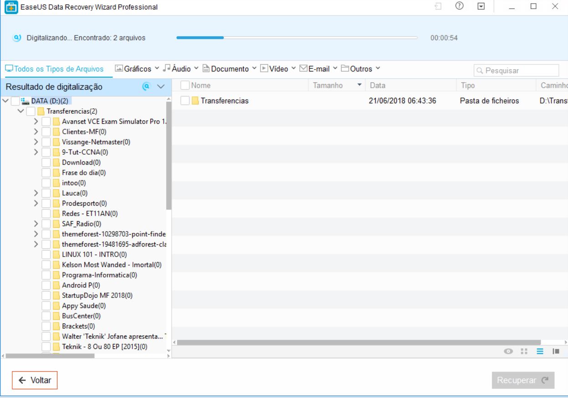Check the Transferencias(2) tree checkbox
Viewport: 568px width, 398px height.
(x=31, y=111)
